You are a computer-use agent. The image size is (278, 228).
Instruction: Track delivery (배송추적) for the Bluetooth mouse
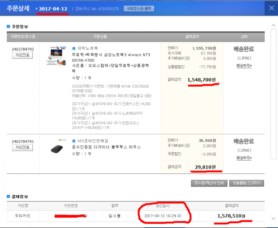click(244, 158)
